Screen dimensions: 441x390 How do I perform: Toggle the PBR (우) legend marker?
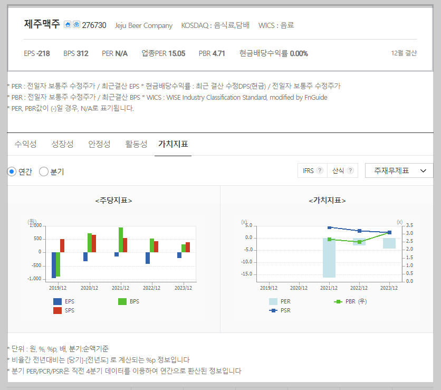click(x=338, y=302)
